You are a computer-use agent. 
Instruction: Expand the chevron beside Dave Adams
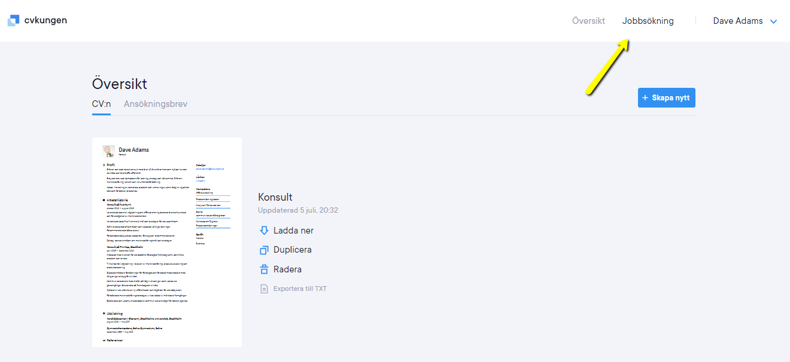pyautogui.click(x=774, y=22)
